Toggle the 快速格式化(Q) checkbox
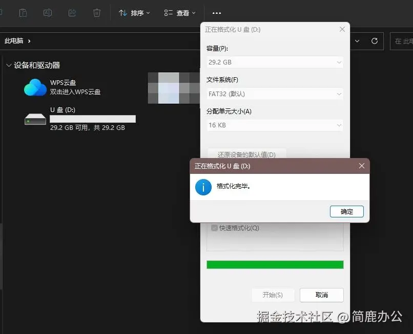413x334 pixels. point(214,228)
